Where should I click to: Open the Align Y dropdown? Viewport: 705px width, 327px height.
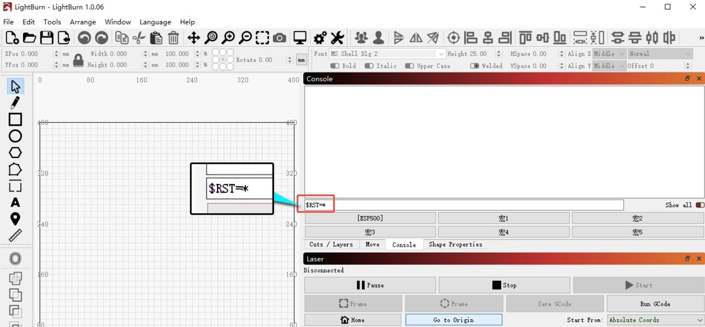click(x=609, y=66)
